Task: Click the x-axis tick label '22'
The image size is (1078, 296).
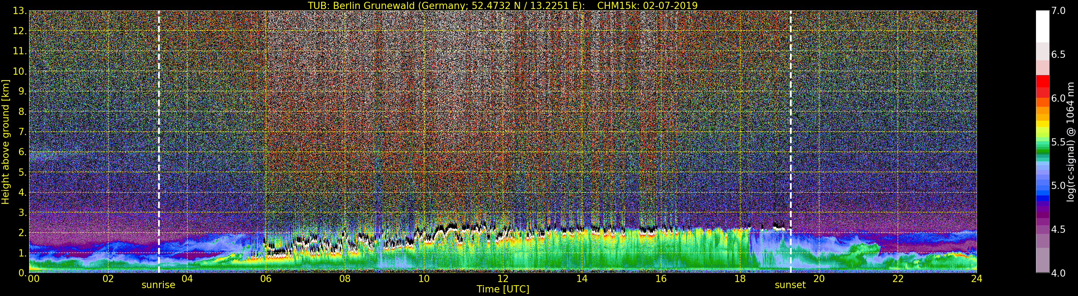Action: pos(898,279)
